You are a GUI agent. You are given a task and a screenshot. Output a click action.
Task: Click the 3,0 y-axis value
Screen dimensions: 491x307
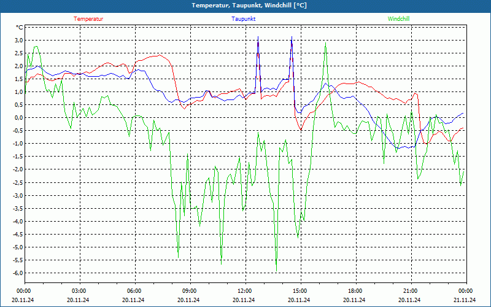click(19, 40)
